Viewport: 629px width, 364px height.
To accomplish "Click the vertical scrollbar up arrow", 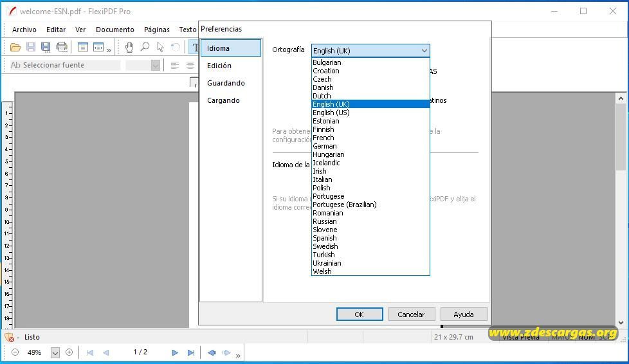I will [x=621, y=98].
